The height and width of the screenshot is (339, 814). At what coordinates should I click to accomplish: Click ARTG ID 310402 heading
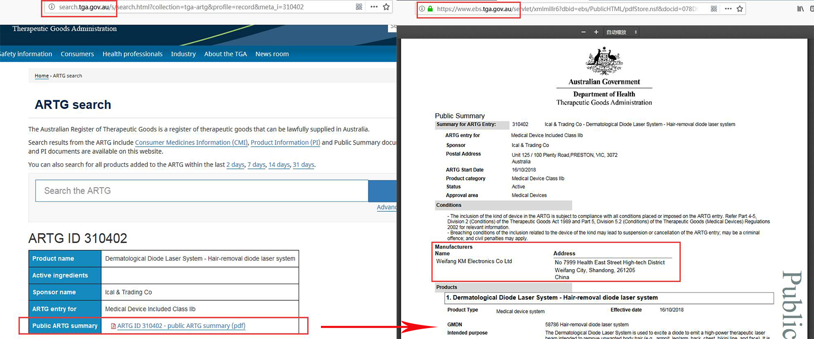coord(78,239)
